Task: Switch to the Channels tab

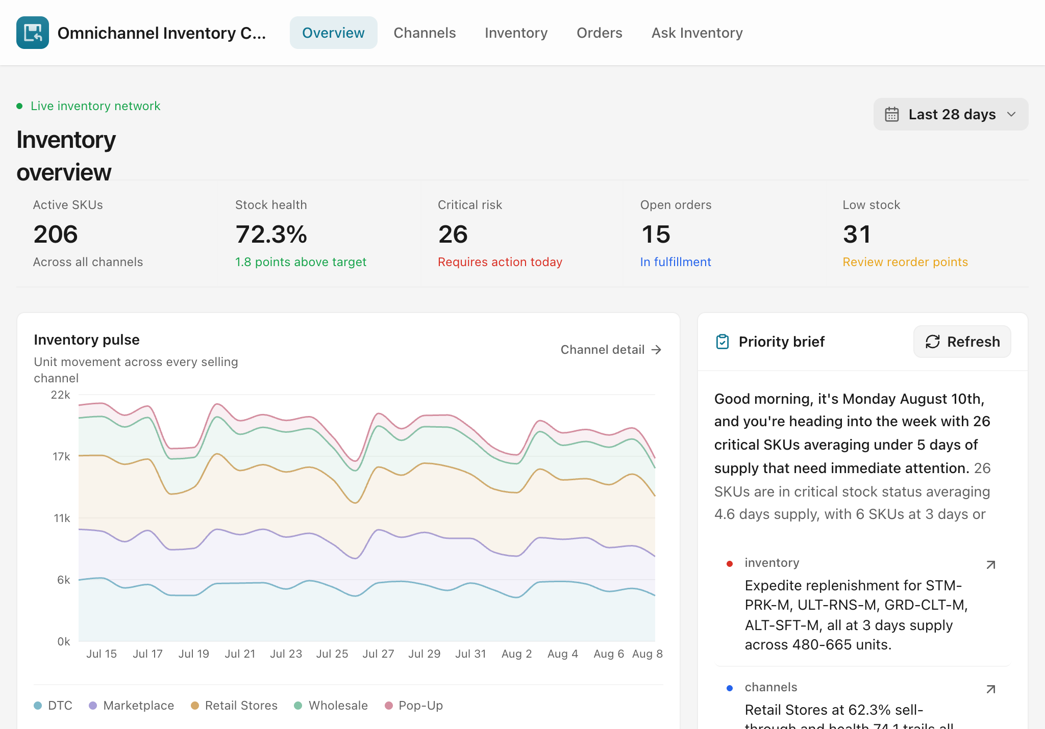Action: [425, 33]
